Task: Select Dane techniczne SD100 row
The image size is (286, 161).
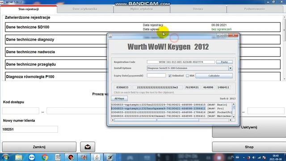Action: pos(143,27)
